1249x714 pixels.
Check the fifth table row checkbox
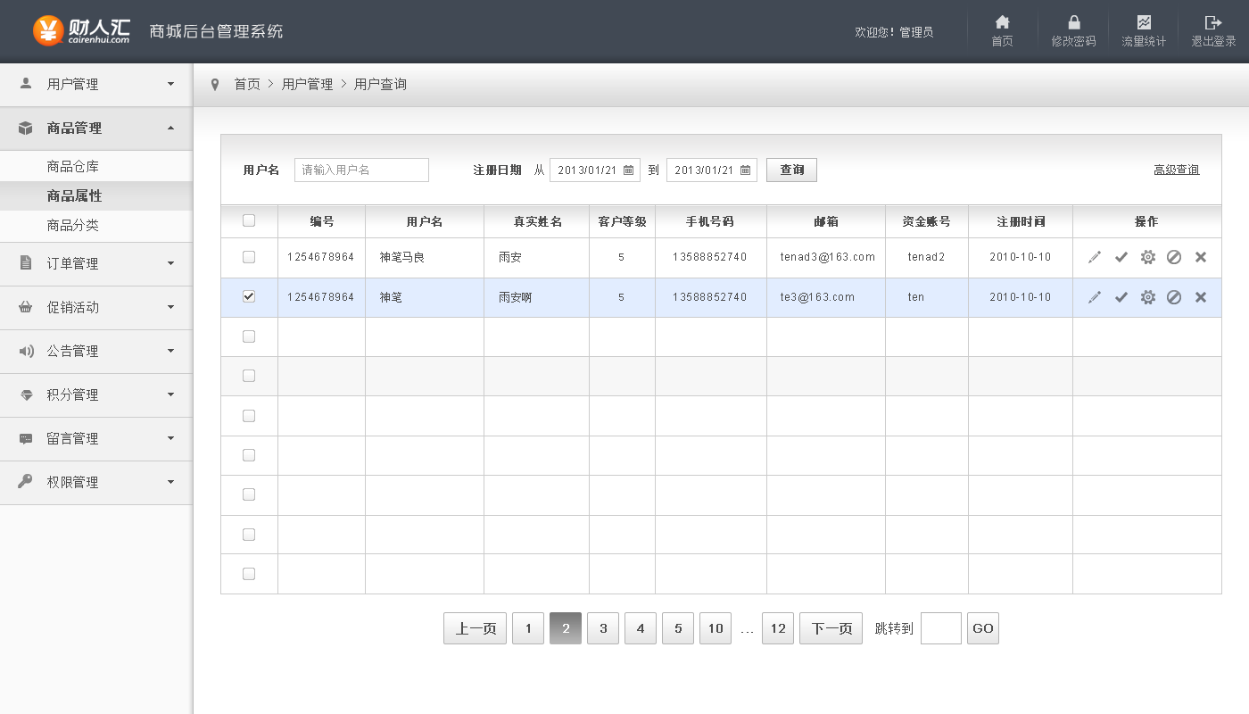coord(249,416)
